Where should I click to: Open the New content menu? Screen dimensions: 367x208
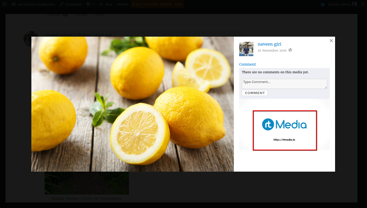(x=106, y=4)
